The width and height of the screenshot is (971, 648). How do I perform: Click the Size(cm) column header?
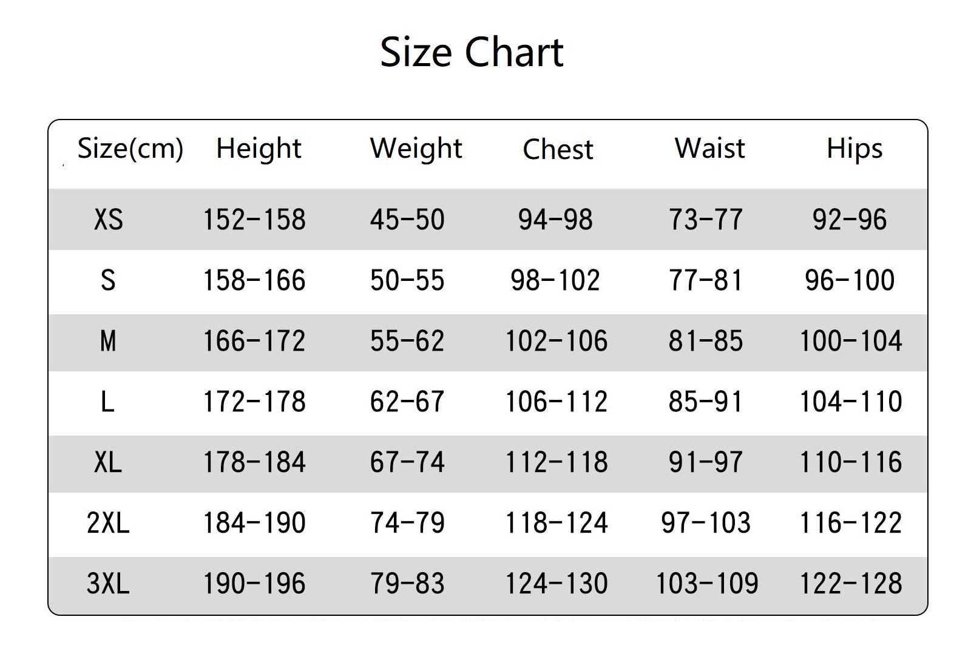pyautogui.click(x=130, y=149)
